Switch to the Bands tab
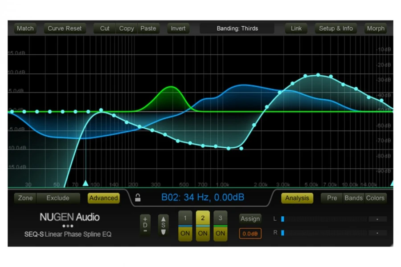401x267 pixels. point(354,198)
